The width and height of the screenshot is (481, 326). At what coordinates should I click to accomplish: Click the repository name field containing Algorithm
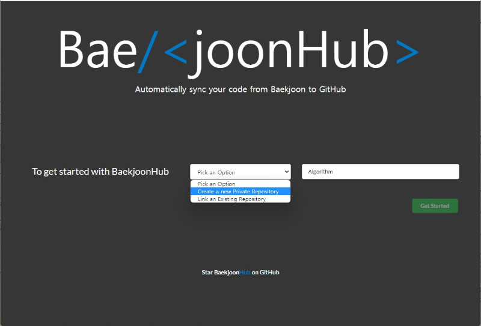pyautogui.click(x=381, y=172)
